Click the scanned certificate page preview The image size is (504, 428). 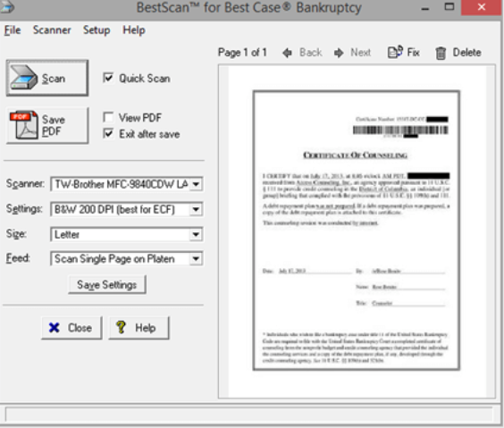click(x=357, y=231)
